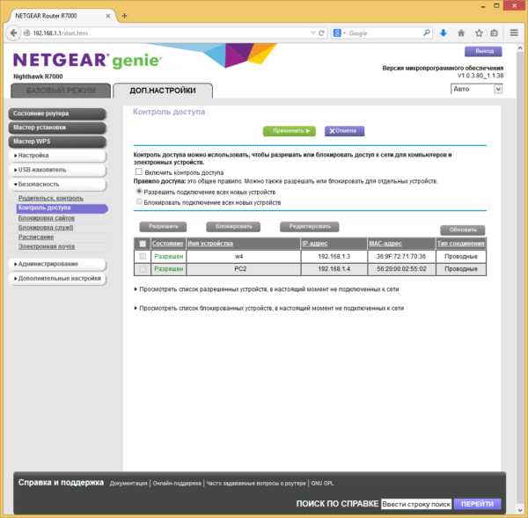Click the green Применить button
This screenshot has height=518, width=528.
coord(290,131)
